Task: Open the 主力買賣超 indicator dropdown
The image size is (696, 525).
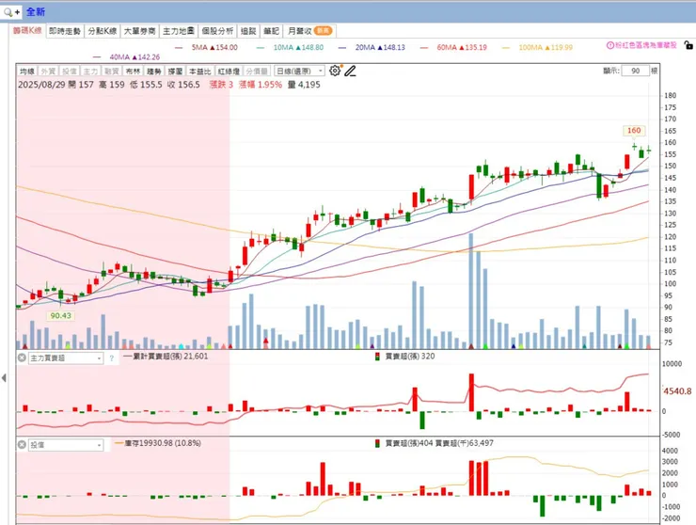Action: click(x=66, y=358)
